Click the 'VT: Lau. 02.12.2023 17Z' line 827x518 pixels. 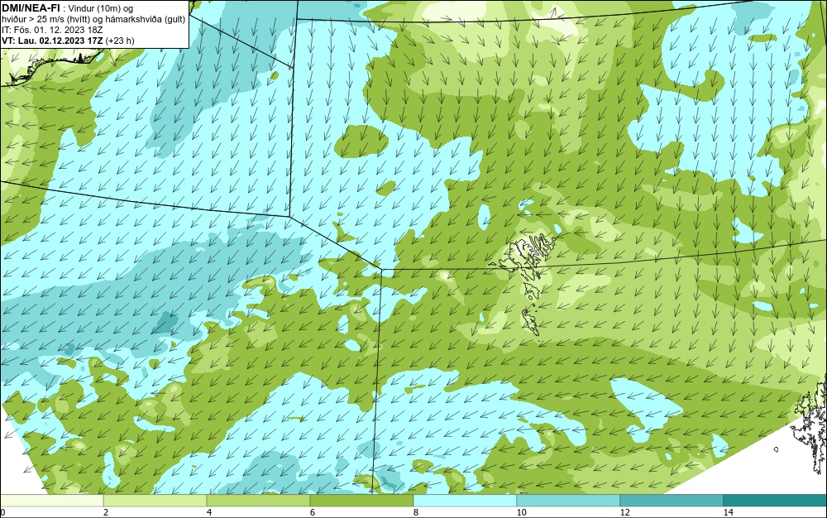(x=53, y=41)
